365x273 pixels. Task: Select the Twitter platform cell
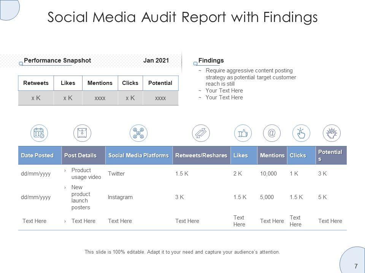tap(116, 174)
